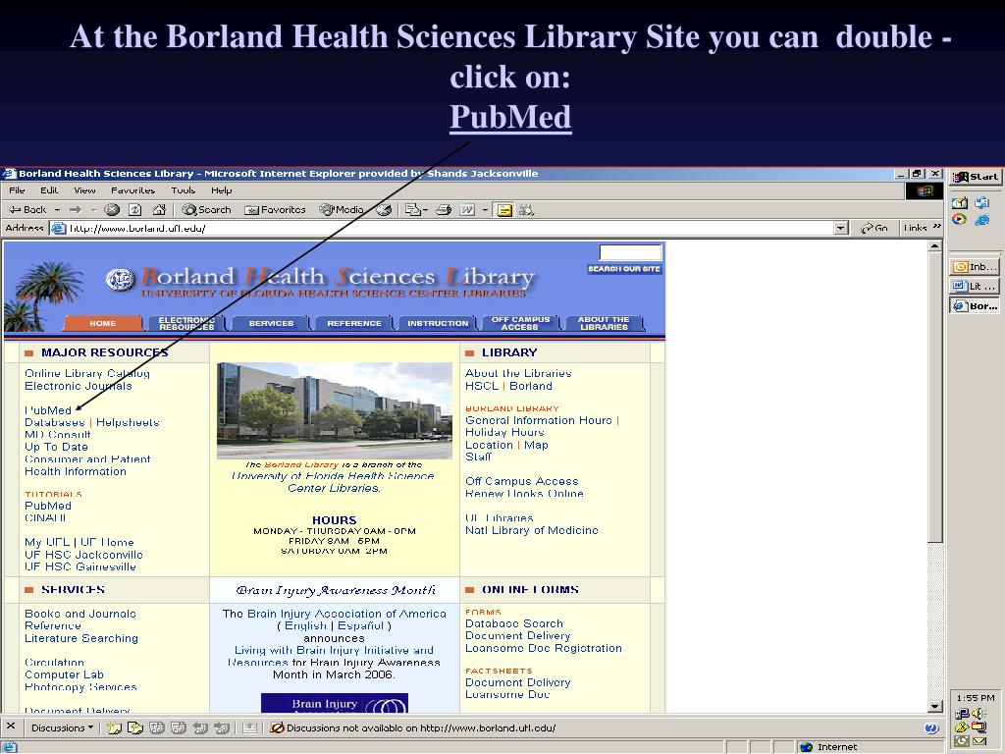Image resolution: width=1005 pixels, height=754 pixels.
Task: Open the Online Library Catalog link
Action: pyautogui.click(x=87, y=373)
